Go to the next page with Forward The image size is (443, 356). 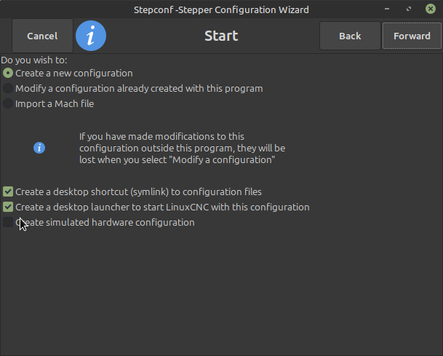412,36
